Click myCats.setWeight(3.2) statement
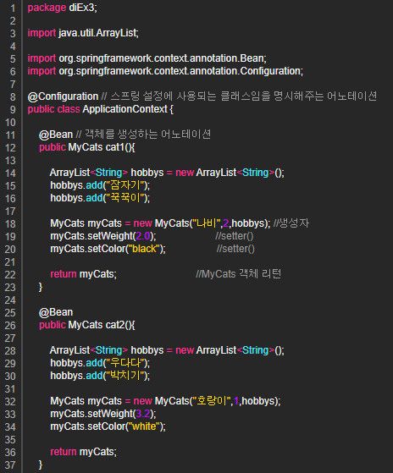This screenshot has width=393, height=473. pos(103,414)
